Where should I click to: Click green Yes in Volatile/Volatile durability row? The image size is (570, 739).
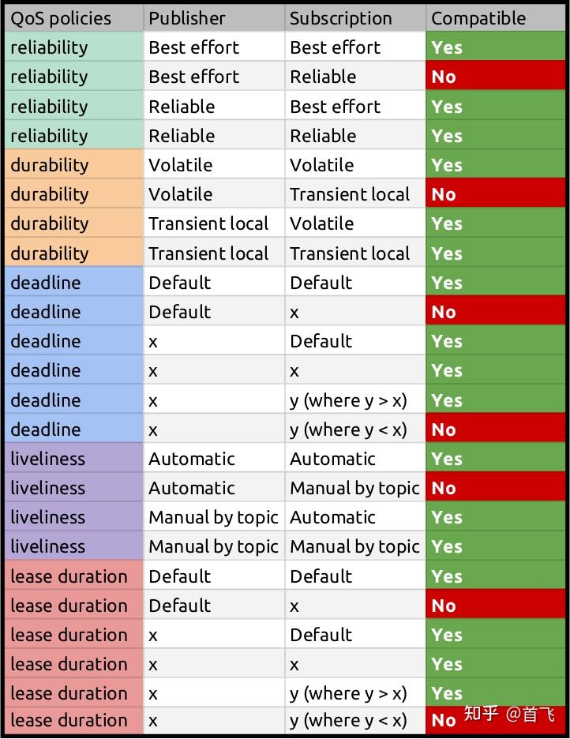496,165
